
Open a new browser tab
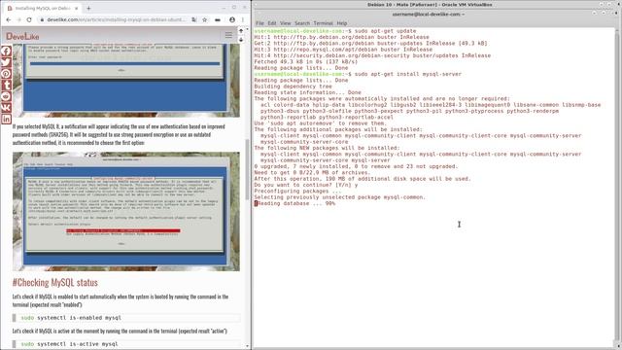click(x=88, y=8)
